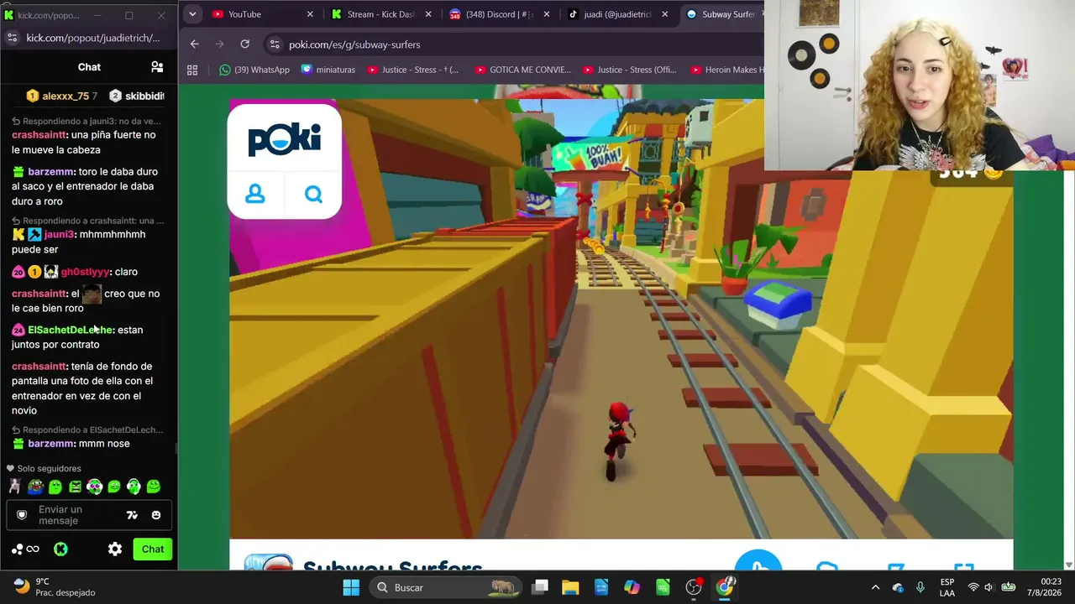1075x604 pixels.
Task: Focus the Enviar un mensaje input
Action: click(77, 515)
